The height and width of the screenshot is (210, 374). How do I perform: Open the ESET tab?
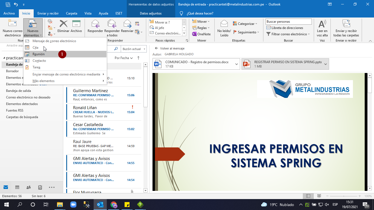[x=119, y=13]
